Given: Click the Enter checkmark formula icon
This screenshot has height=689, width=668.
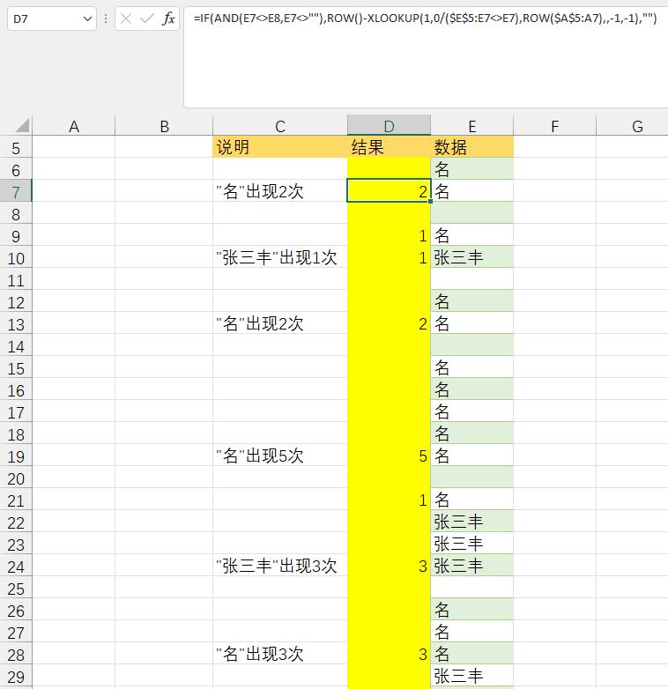Looking at the screenshot, I should click(x=147, y=19).
